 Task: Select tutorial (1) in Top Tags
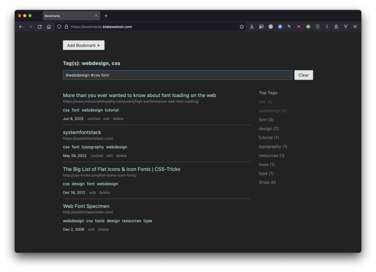[269, 138]
